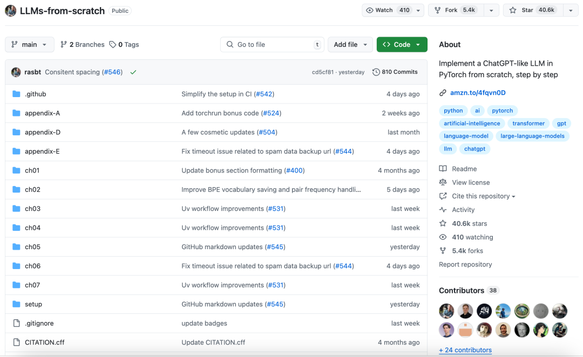Click rasbt's profile avatar

click(x=16, y=71)
